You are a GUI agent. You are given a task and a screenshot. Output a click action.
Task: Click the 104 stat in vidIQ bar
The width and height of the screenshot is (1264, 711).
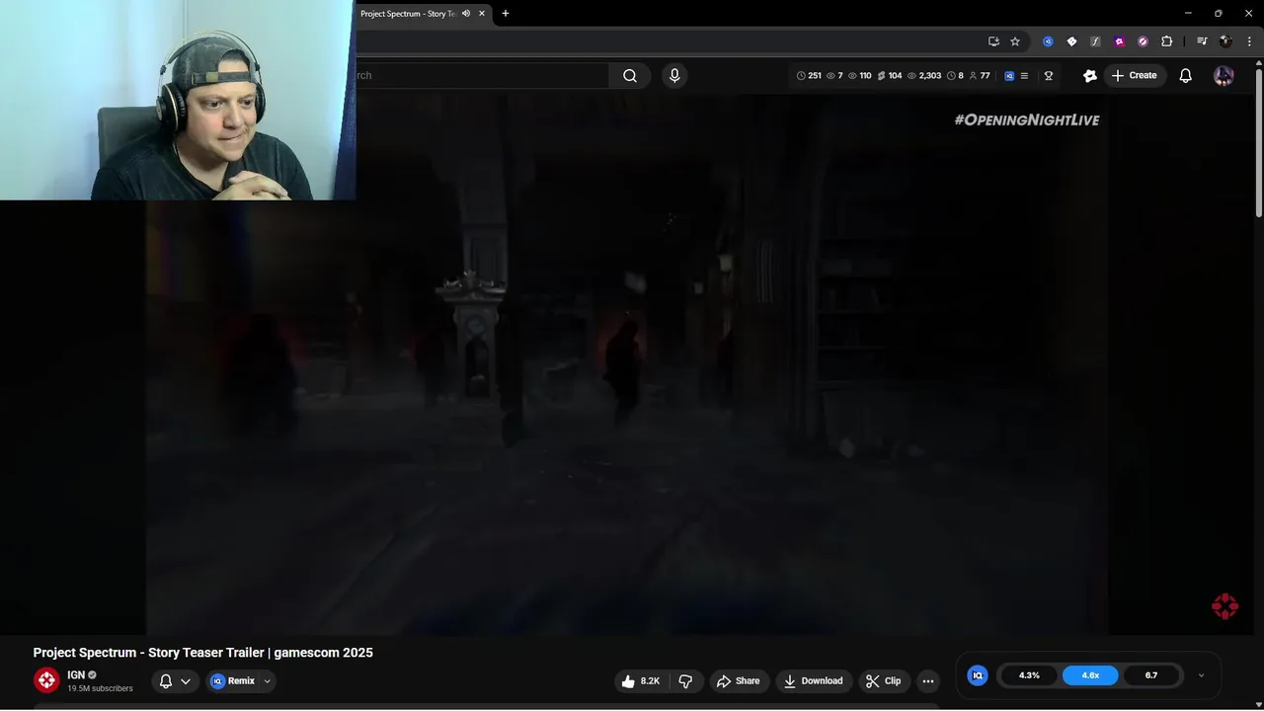890,76
